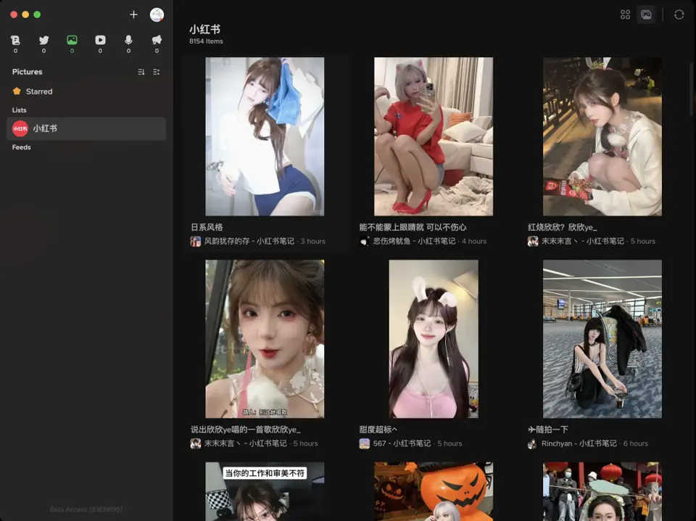Open the red lantern street thumbnail
696x521 pixels.
point(602,491)
